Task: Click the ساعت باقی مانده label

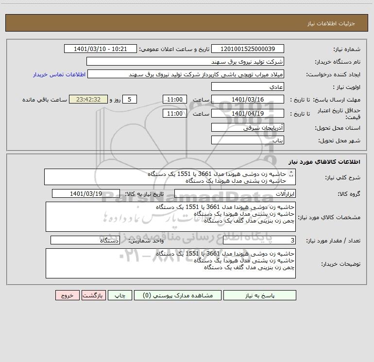Action: 45,100
